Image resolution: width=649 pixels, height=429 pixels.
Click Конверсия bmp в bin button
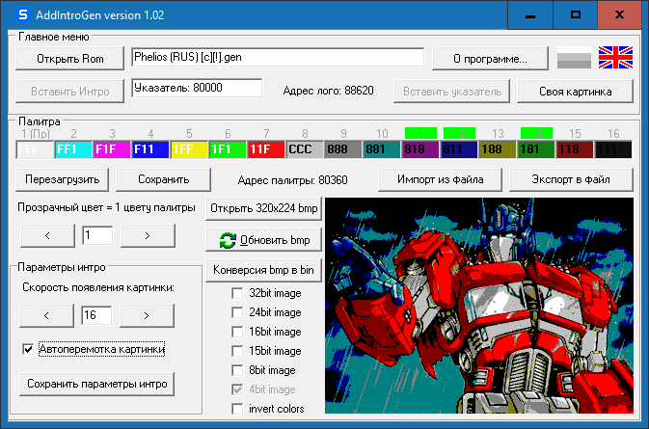(x=263, y=270)
